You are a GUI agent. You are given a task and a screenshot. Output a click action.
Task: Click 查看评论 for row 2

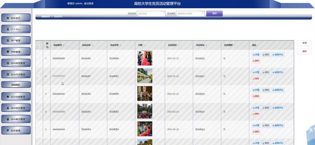(278, 72)
